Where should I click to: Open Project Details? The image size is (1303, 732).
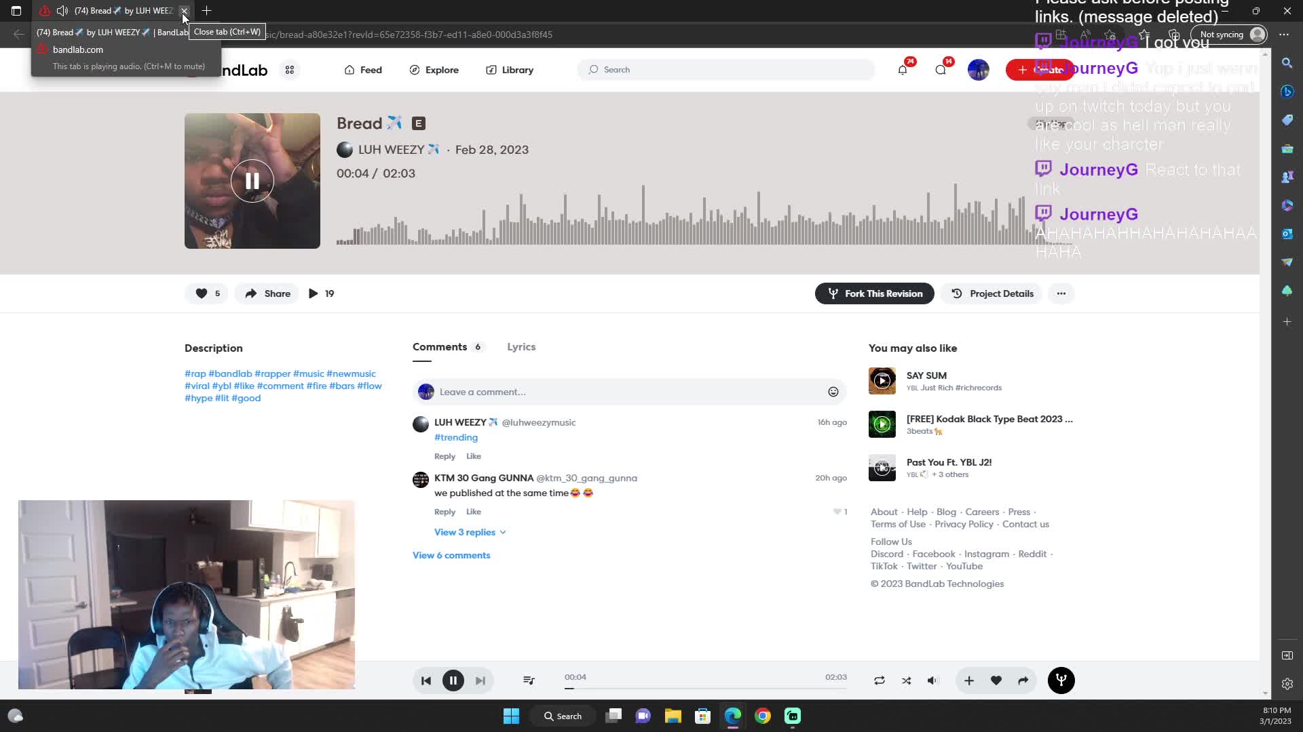coord(992,293)
